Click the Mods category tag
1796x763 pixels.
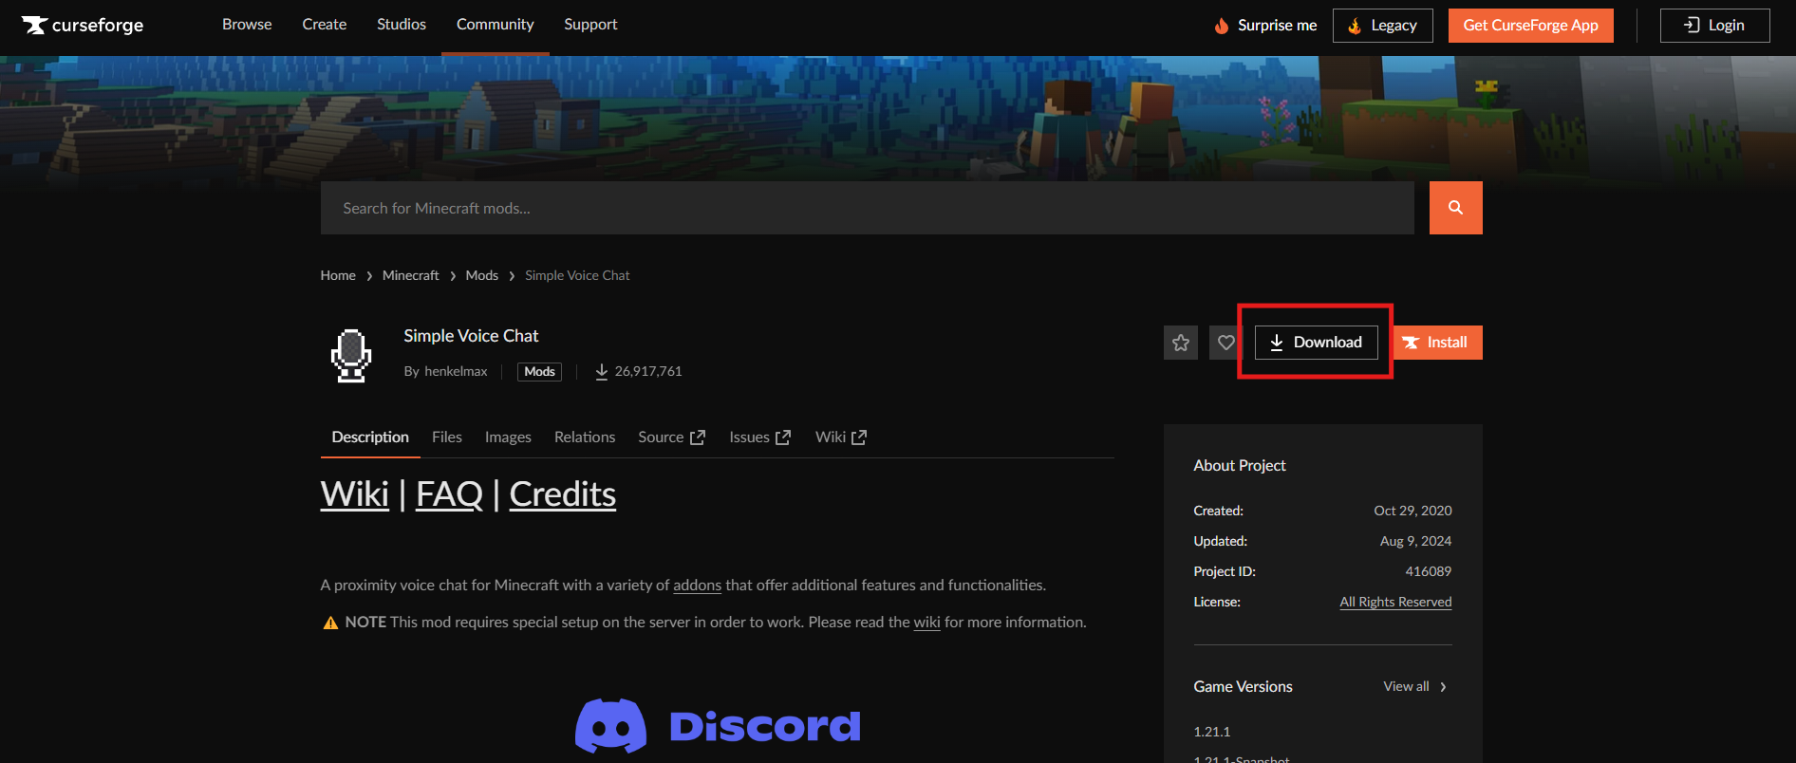tap(539, 371)
